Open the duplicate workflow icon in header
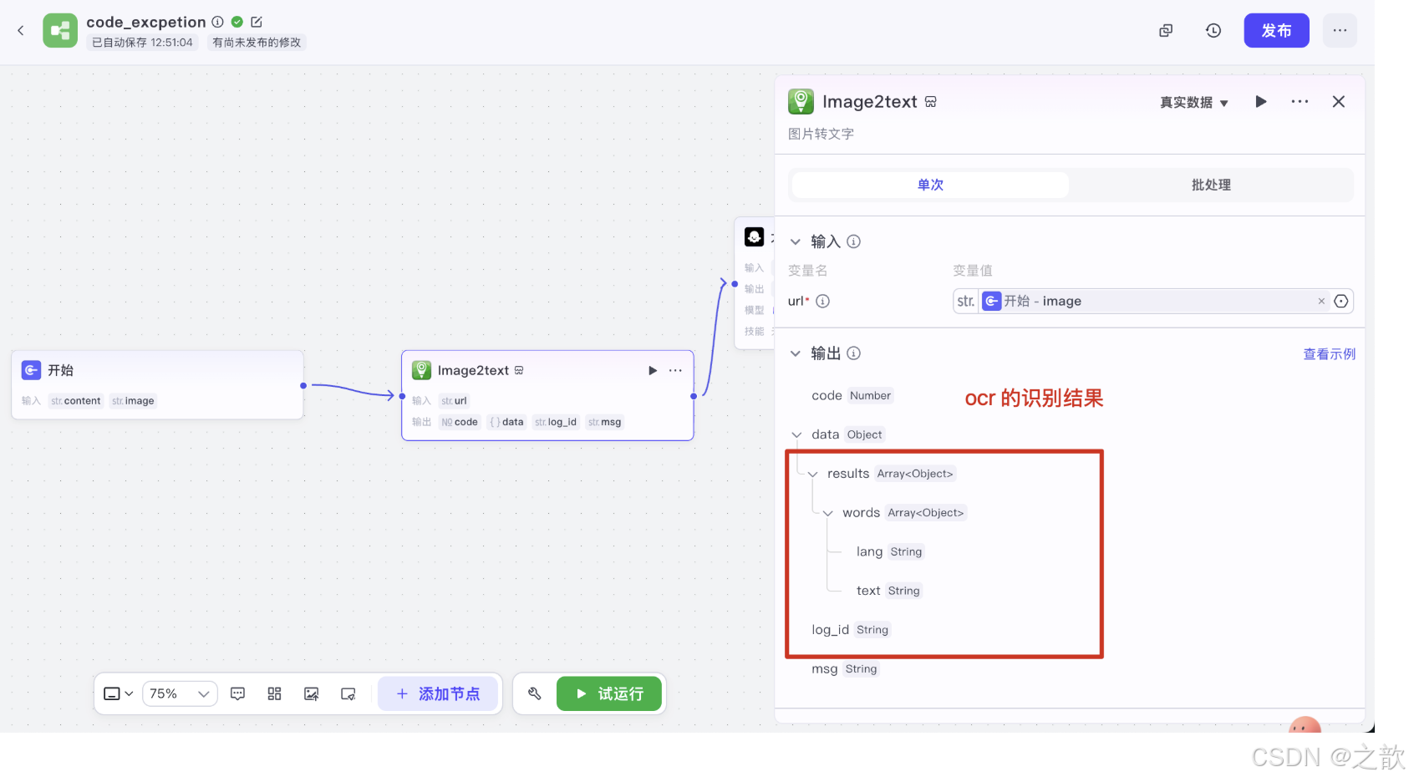This screenshot has width=1409, height=782. pos(1166,31)
